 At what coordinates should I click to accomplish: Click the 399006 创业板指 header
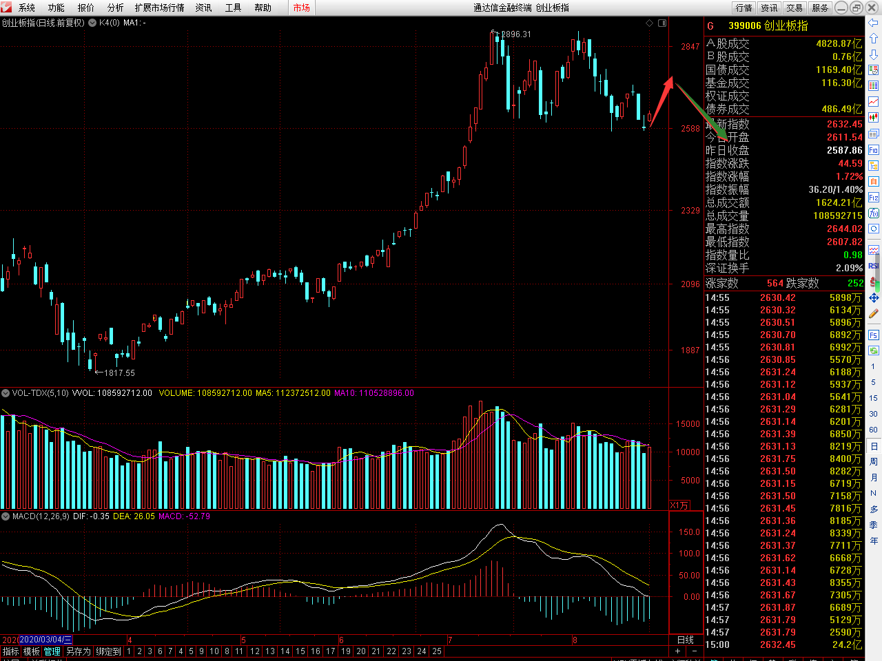[x=768, y=25]
